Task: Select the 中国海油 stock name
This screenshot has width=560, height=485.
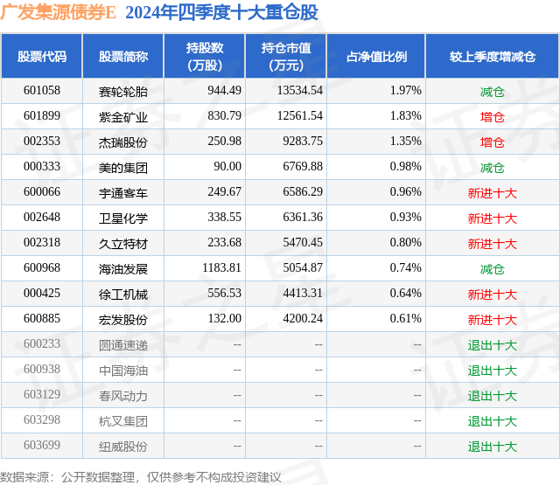Action: (x=123, y=371)
